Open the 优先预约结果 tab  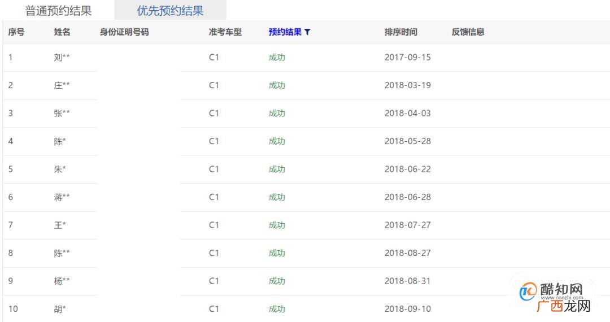coord(170,11)
